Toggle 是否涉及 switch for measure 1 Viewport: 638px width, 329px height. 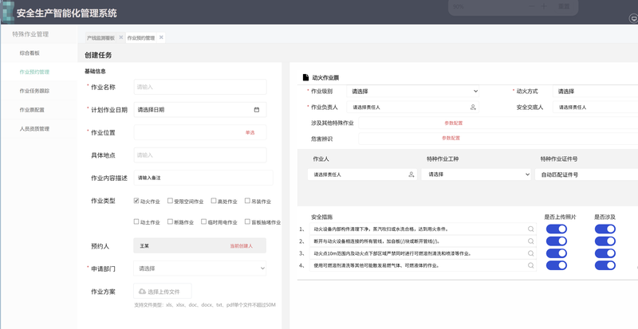(x=605, y=229)
